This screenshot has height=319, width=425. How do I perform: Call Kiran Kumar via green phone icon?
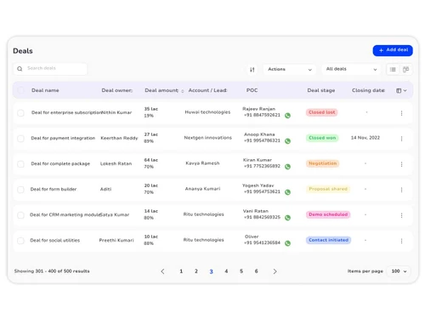tap(287, 167)
